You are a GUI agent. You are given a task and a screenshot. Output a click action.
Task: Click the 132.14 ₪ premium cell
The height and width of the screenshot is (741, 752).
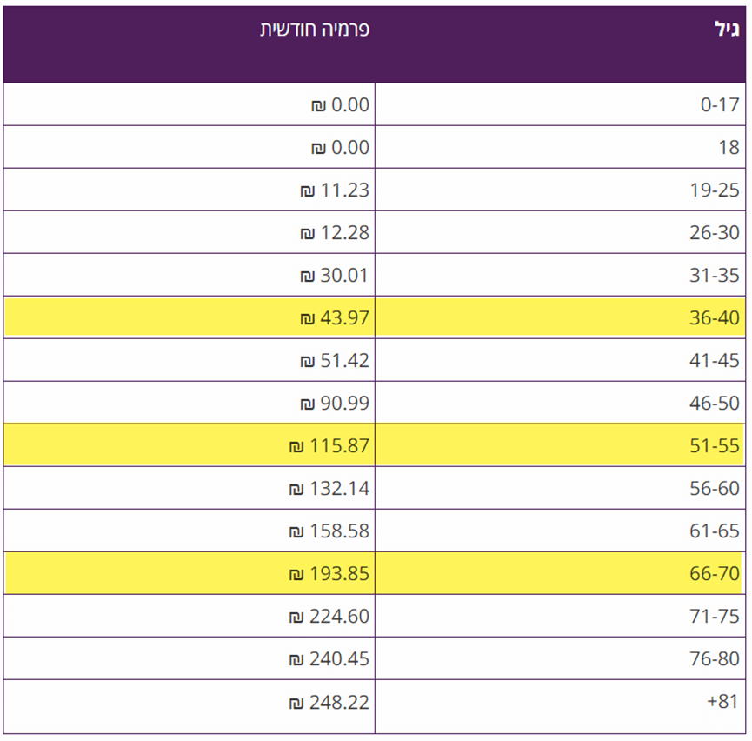click(329, 489)
